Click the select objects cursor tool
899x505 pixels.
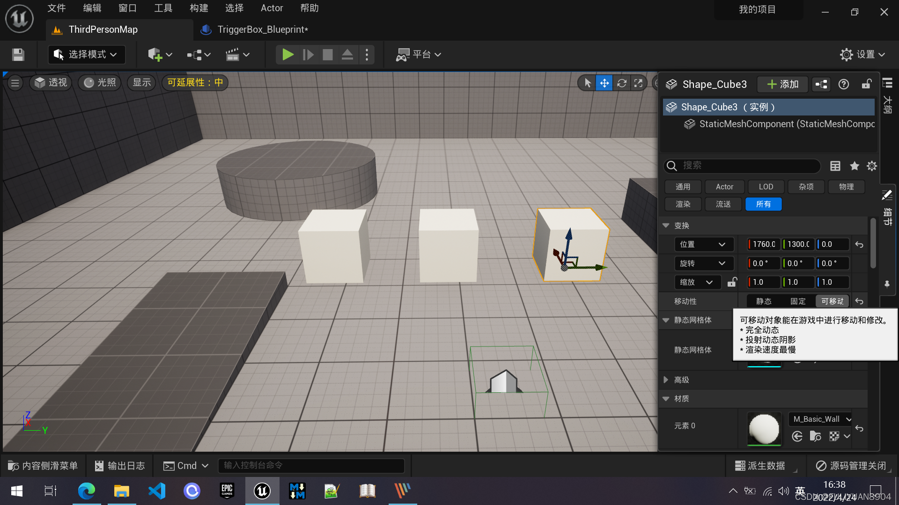tap(587, 83)
